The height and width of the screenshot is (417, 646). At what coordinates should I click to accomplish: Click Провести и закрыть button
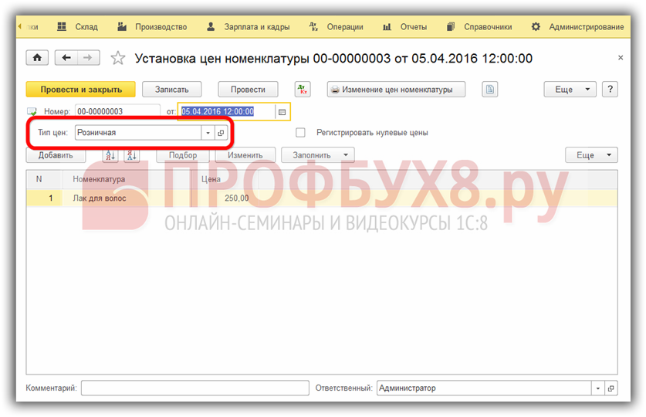click(x=81, y=90)
